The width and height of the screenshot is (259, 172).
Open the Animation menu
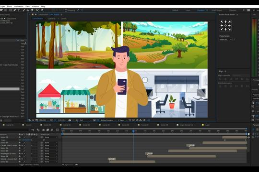coord(19,6)
